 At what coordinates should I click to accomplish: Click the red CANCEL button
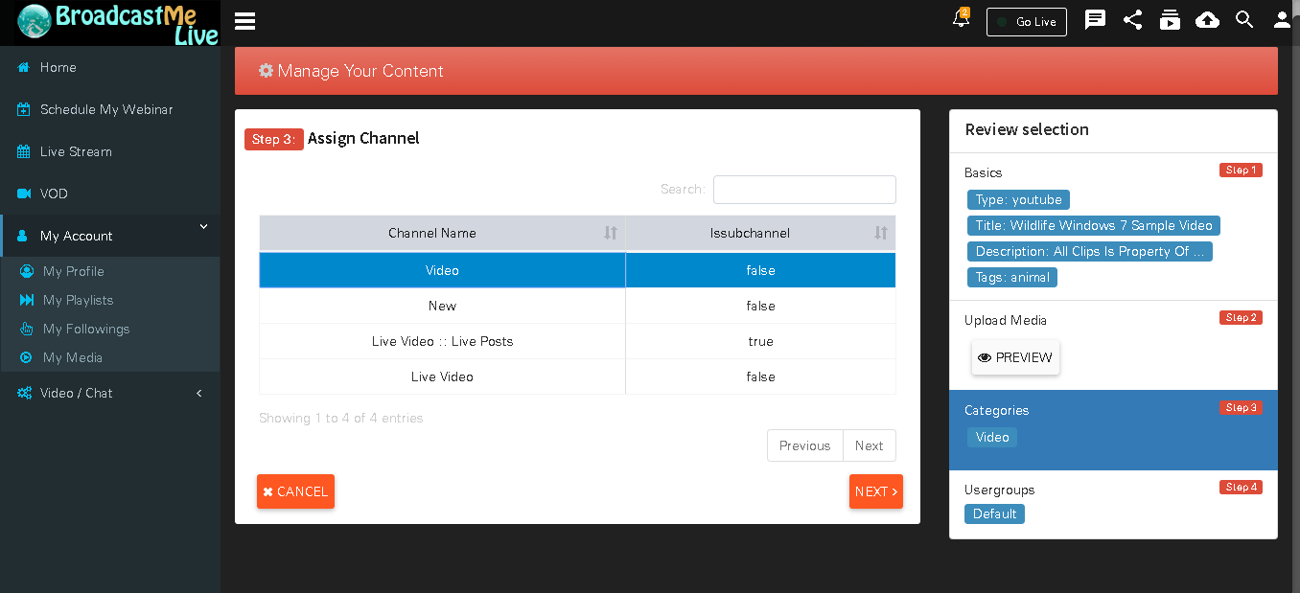[x=295, y=491]
